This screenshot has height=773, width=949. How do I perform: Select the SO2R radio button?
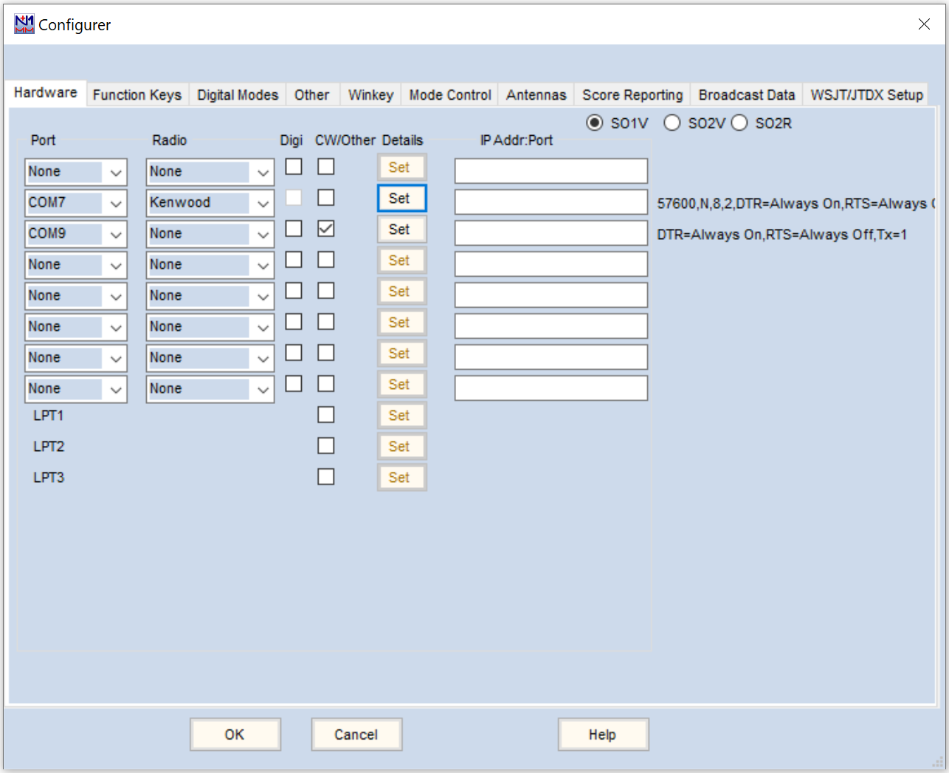739,123
